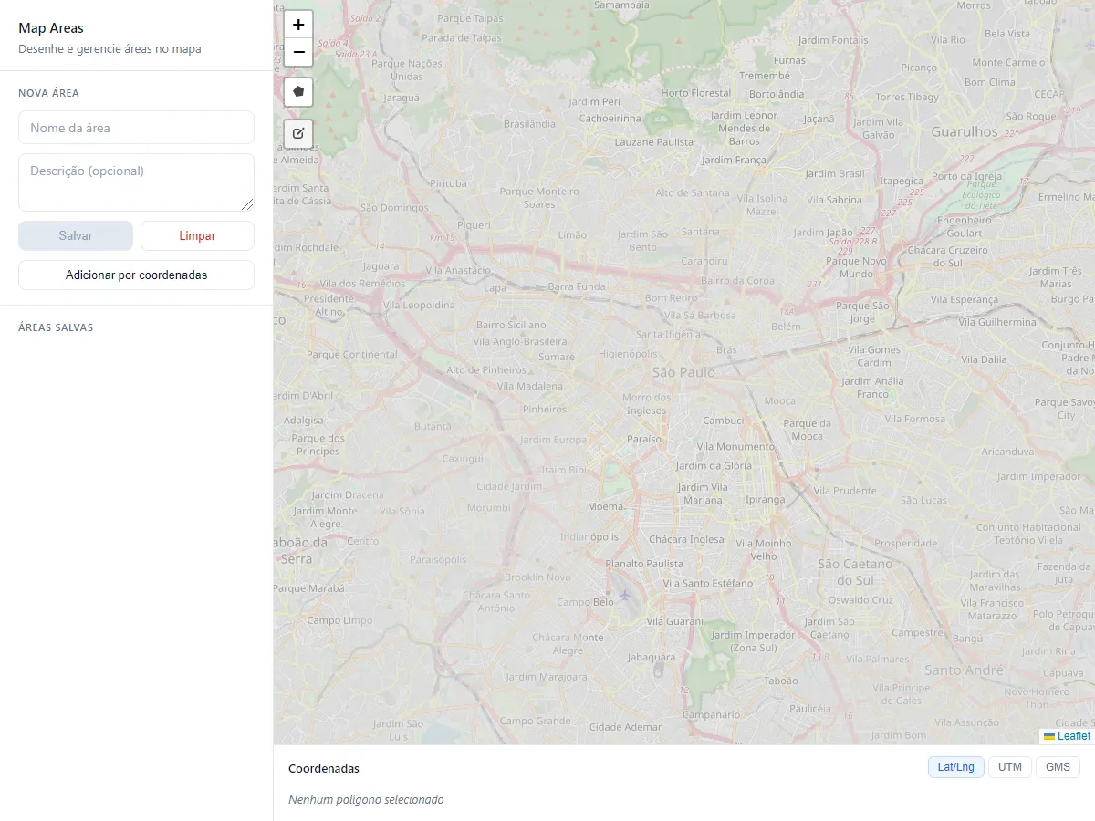The width and height of the screenshot is (1095, 821).
Task: Click the Salvar button
Action: pos(76,235)
